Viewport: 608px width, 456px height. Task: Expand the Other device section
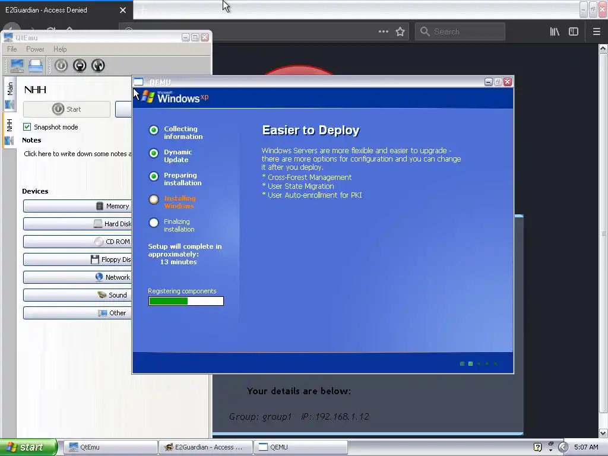[78, 313]
